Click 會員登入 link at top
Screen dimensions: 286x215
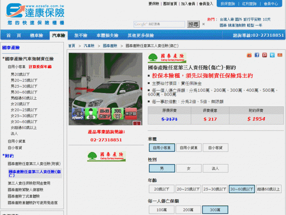[206, 4]
